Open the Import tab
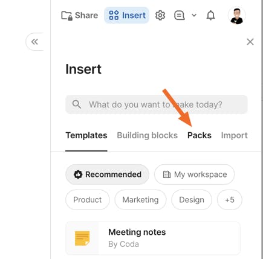The image size is (263, 259). click(234, 135)
